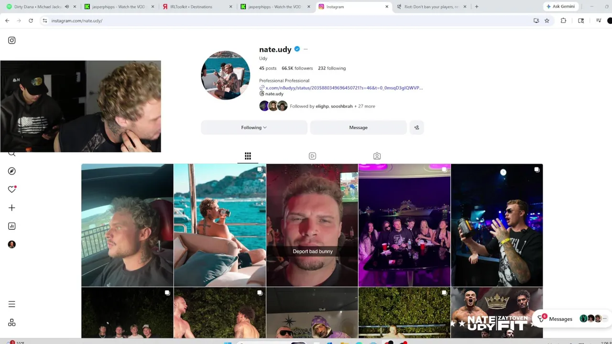This screenshot has width=612, height=344.
Task: Open the browser Extensions puzzle icon
Action: tap(563, 21)
